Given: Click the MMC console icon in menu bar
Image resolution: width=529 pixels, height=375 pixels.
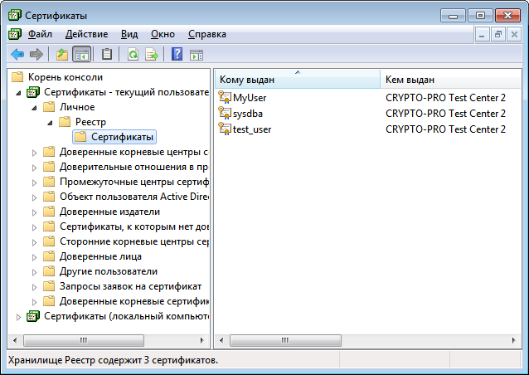Looking at the screenshot, I should [14, 34].
